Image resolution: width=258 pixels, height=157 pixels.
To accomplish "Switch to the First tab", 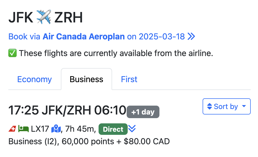I will pyautogui.click(x=129, y=79).
